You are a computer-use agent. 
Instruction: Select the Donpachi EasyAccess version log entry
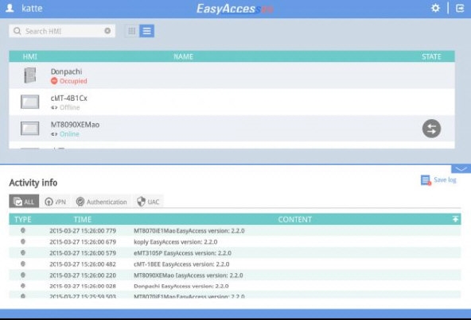coord(235,286)
